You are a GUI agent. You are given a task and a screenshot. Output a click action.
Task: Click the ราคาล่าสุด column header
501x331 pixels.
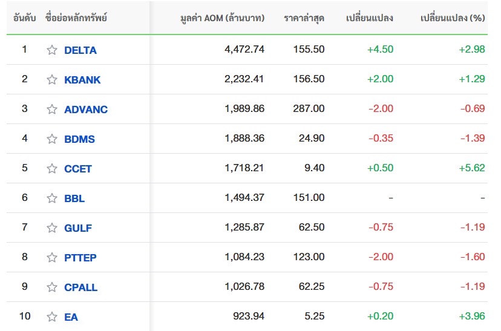[x=304, y=18]
